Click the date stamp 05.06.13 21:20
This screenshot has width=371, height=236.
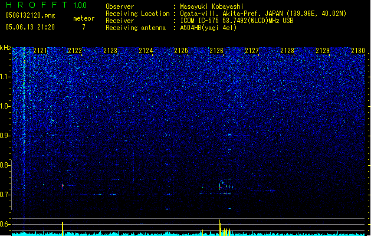tap(30, 27)
